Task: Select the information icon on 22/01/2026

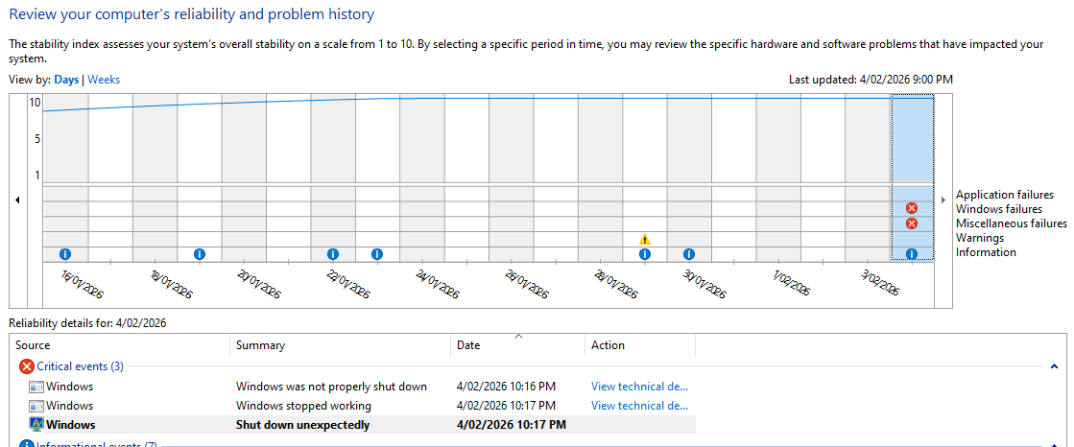Action: pyautogui.click(x=333, y=254)
